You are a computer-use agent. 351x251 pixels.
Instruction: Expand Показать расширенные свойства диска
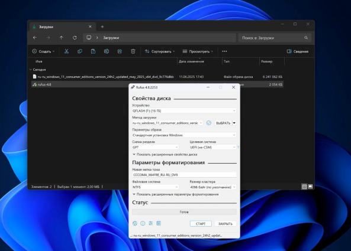[x=165, y=155]
